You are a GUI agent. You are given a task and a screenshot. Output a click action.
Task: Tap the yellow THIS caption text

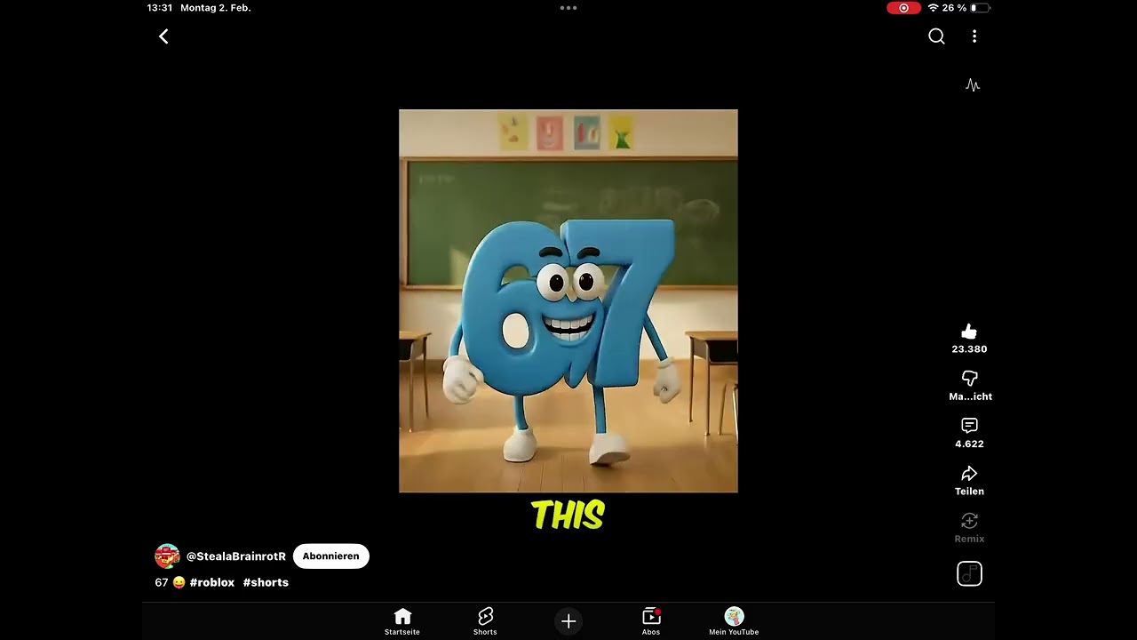point(568,515)
